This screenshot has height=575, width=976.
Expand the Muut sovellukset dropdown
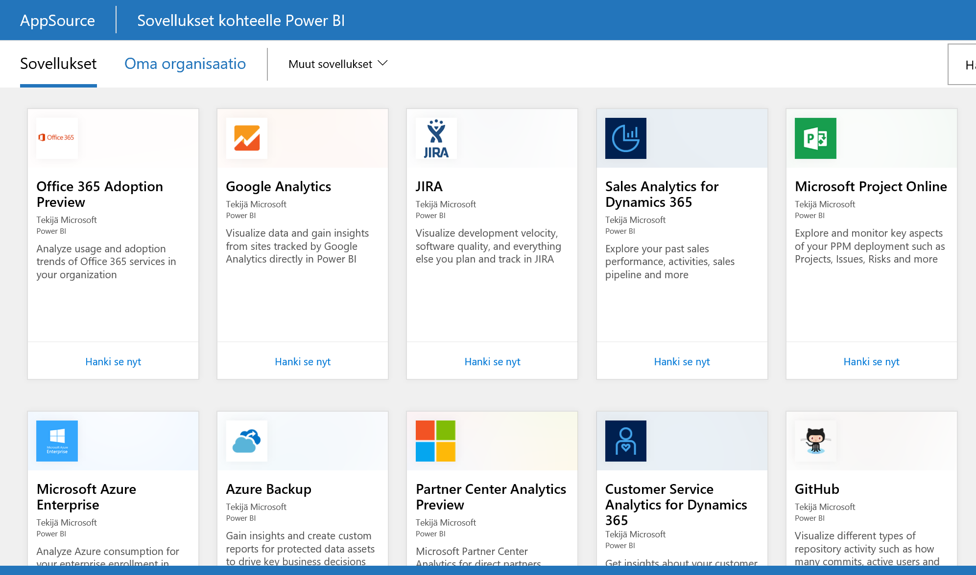point(338,64)
